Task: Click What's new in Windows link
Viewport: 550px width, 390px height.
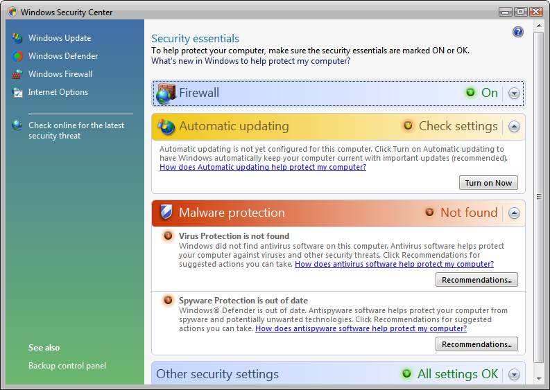Action: 250,61
